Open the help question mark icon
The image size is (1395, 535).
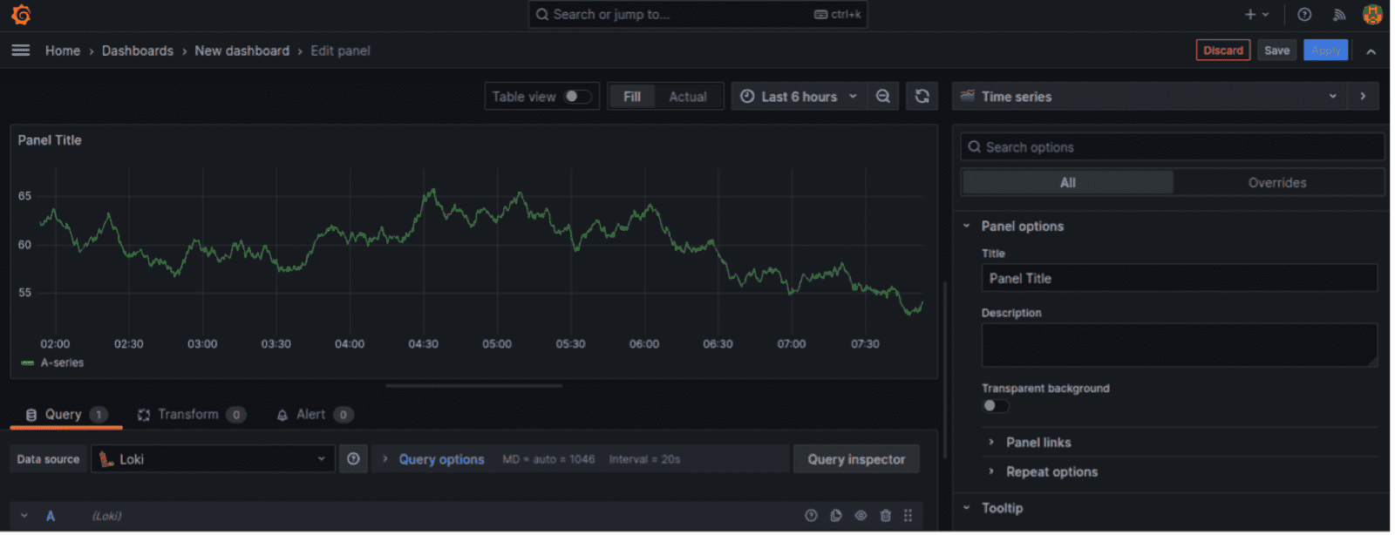[1304, 14]
